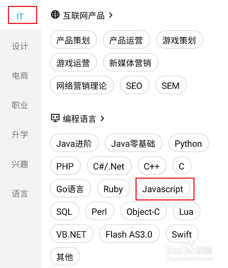Select the 网络营销理论 tag
Image resolution: width=228 pixels, height=268 pixels.
tap(82, 85)
